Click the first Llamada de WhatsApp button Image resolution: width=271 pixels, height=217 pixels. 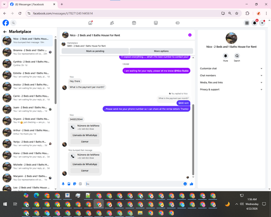click(x=85, y=135)
